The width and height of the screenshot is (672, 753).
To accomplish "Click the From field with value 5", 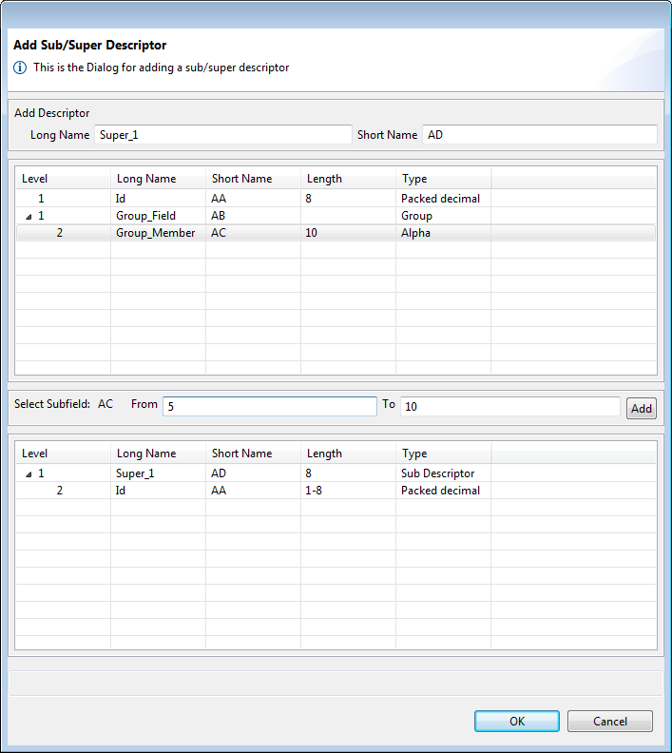I will point(270,406).
